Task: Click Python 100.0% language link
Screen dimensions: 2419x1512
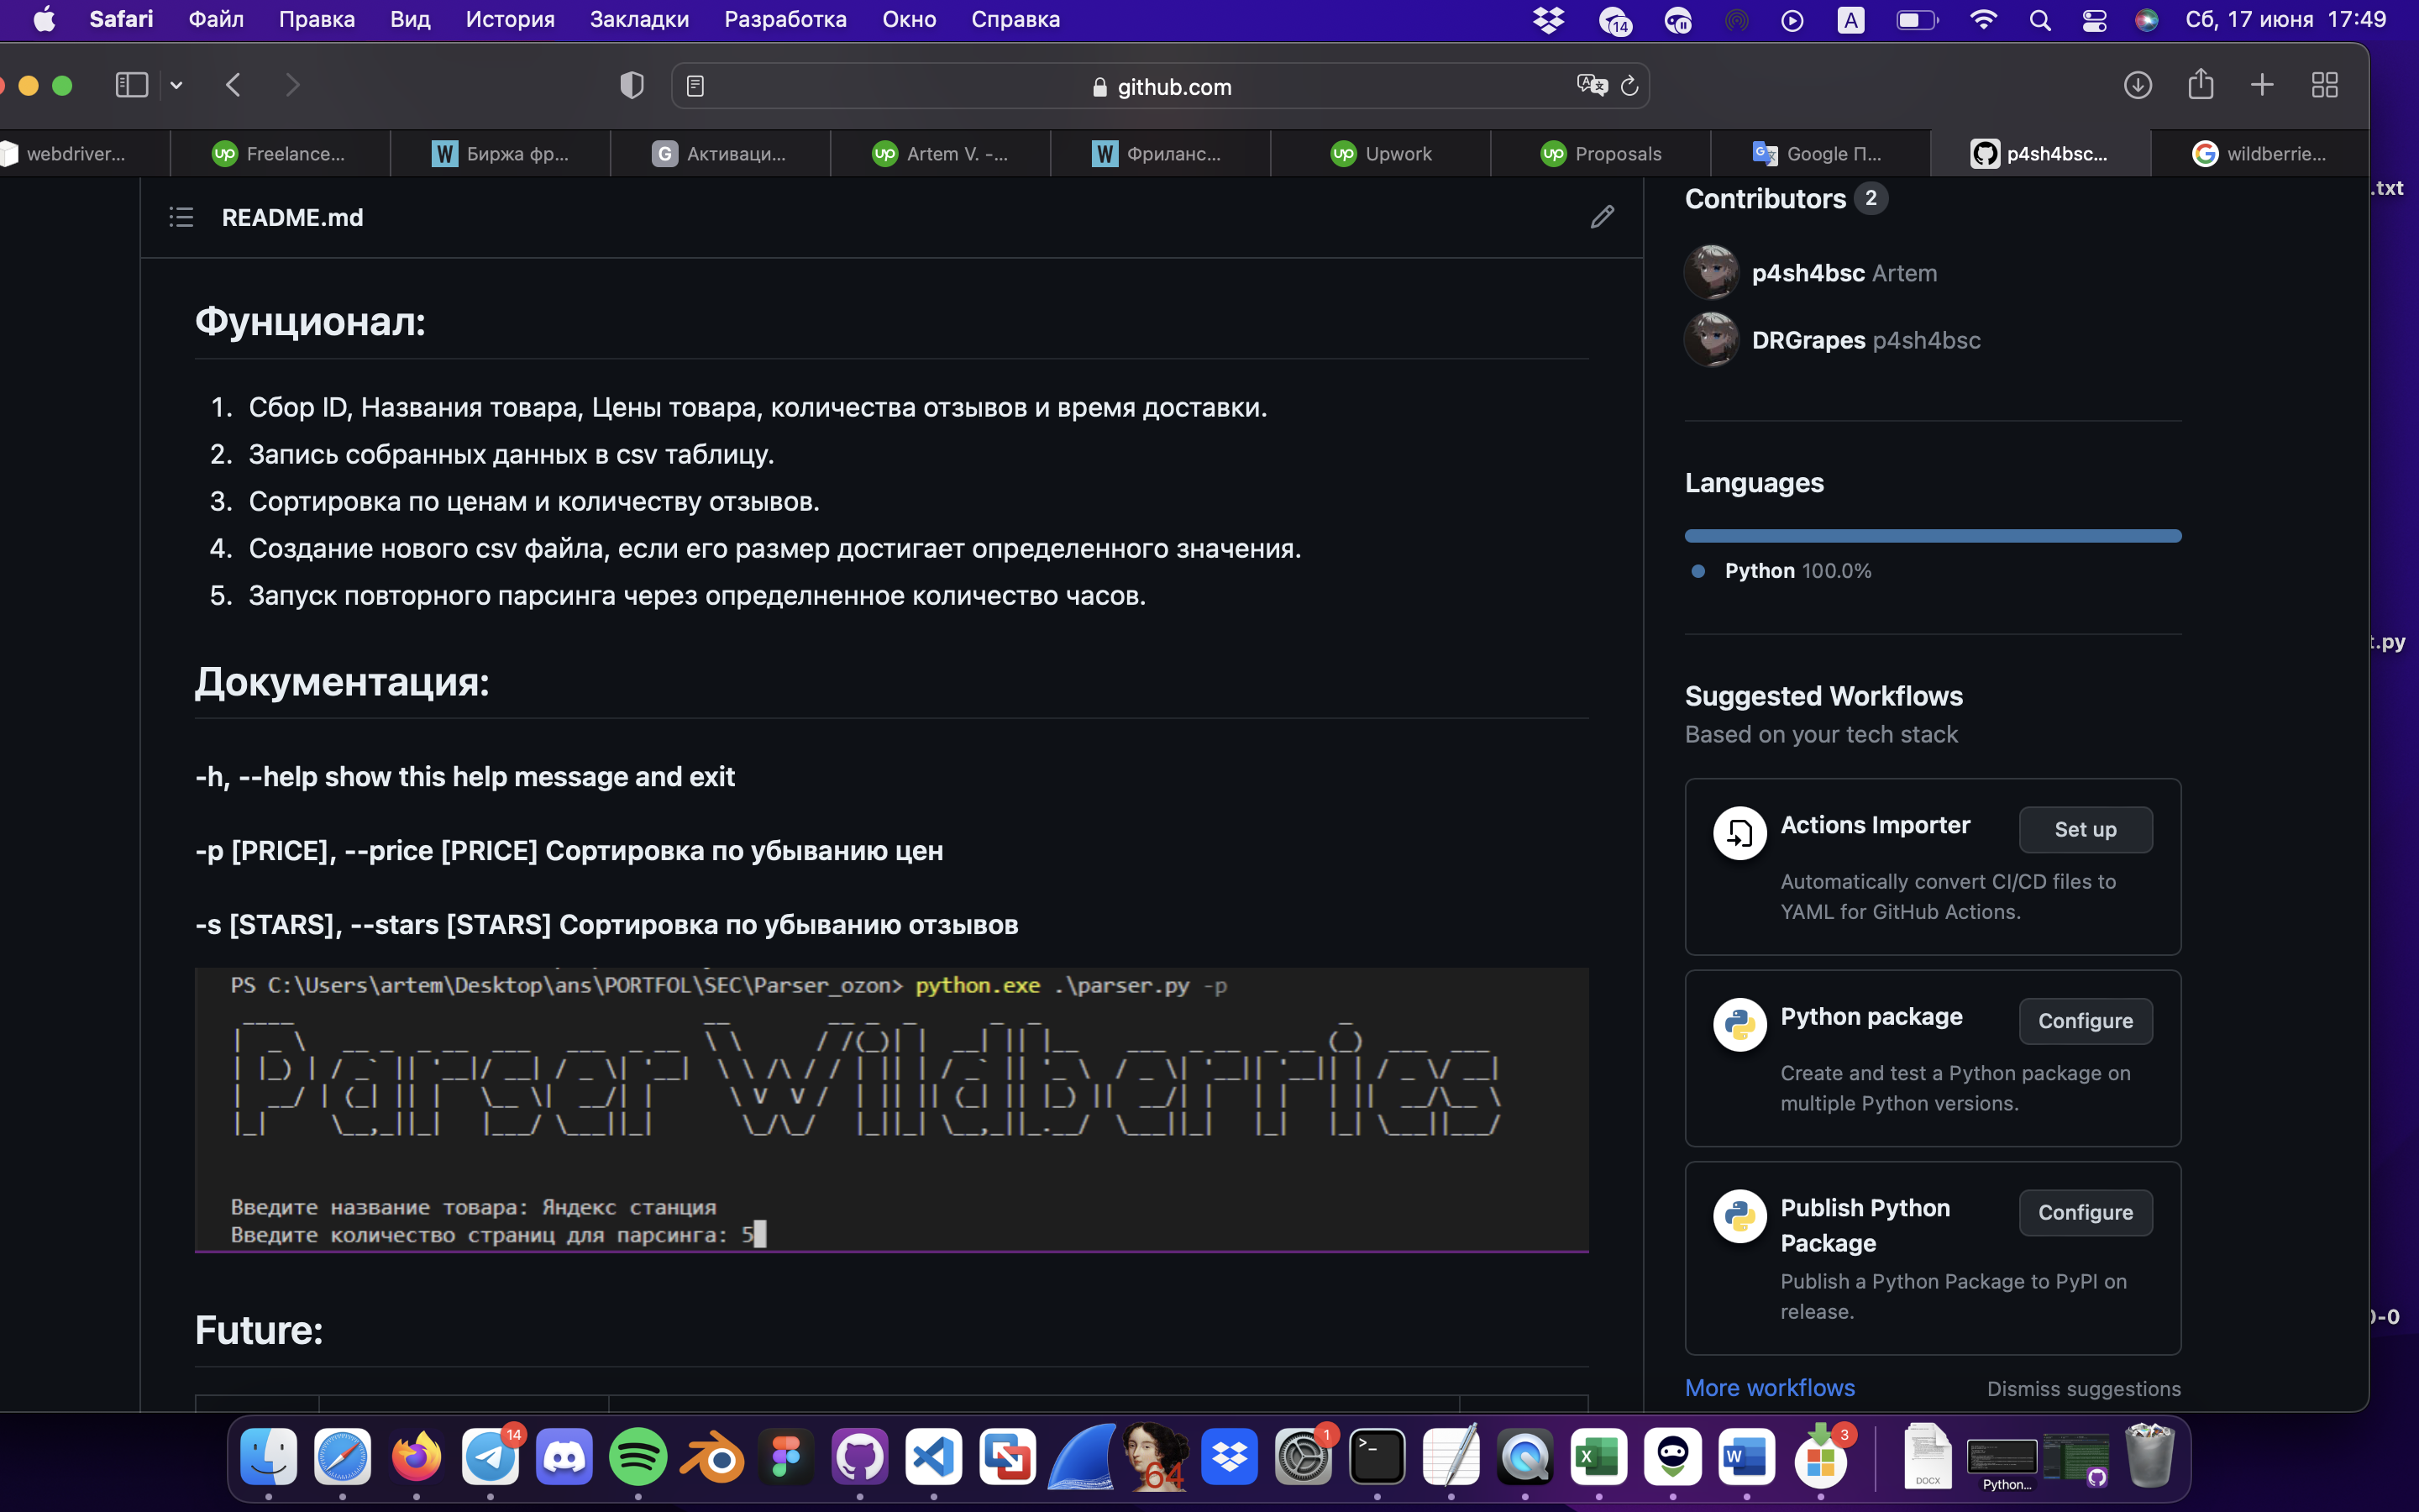Action: tap(1797, 571)
